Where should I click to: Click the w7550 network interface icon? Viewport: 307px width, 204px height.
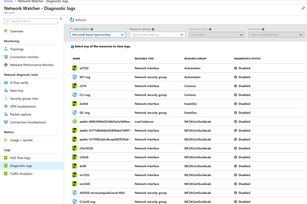[x=74, y=68]
